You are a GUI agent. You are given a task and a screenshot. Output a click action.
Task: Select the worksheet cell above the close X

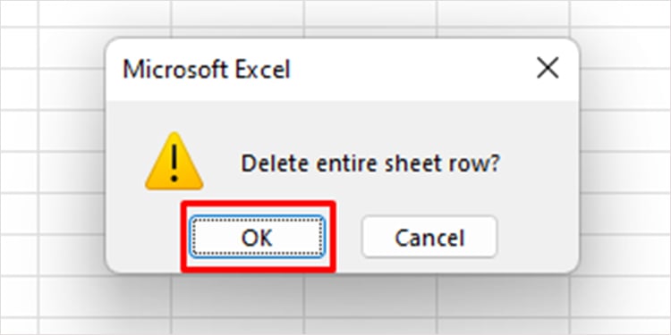(503, 13)
